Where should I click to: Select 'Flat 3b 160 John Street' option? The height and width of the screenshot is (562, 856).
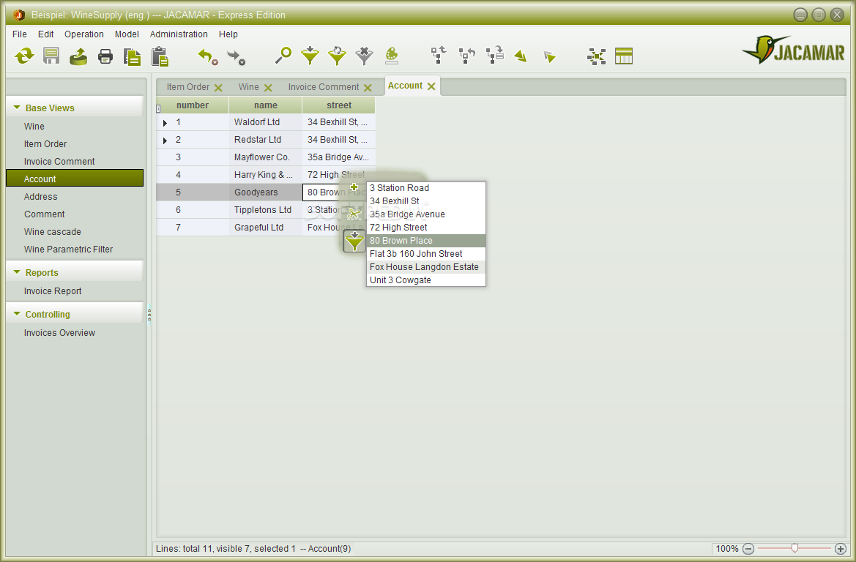click(x=426, y=254)
